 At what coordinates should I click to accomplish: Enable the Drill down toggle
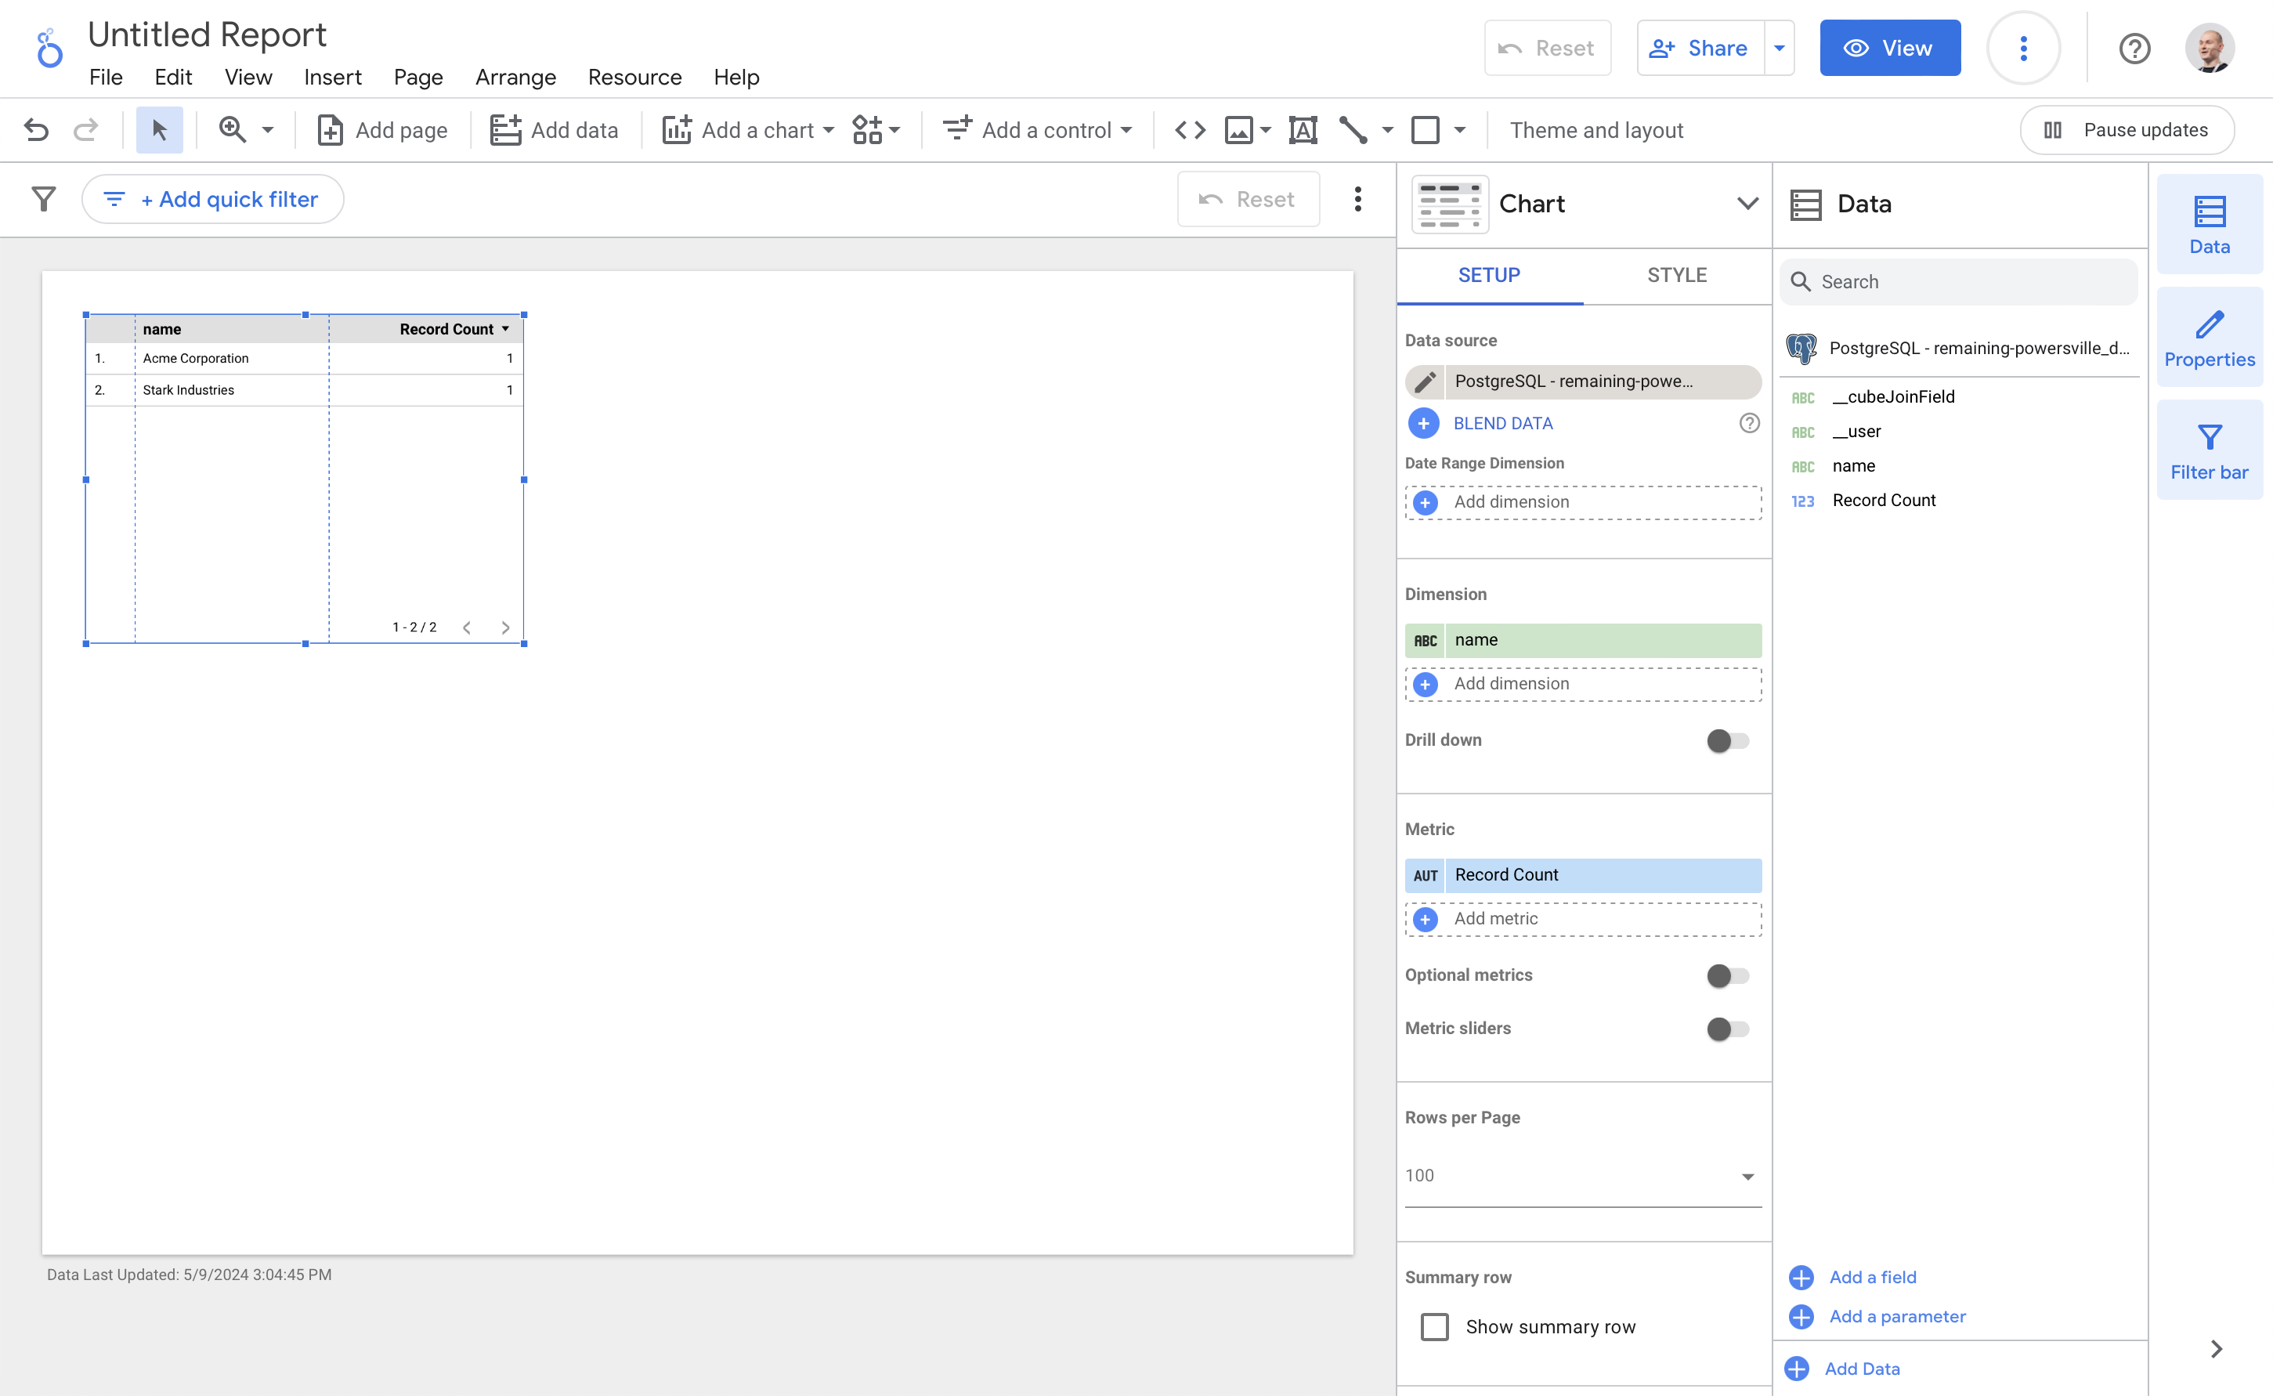click(x=1726, y=740)
